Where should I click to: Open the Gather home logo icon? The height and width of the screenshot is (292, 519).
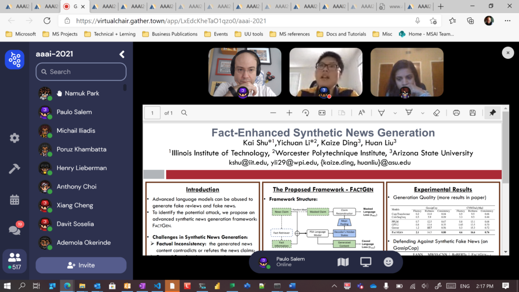pyautogui.click(x=15, y=60)
